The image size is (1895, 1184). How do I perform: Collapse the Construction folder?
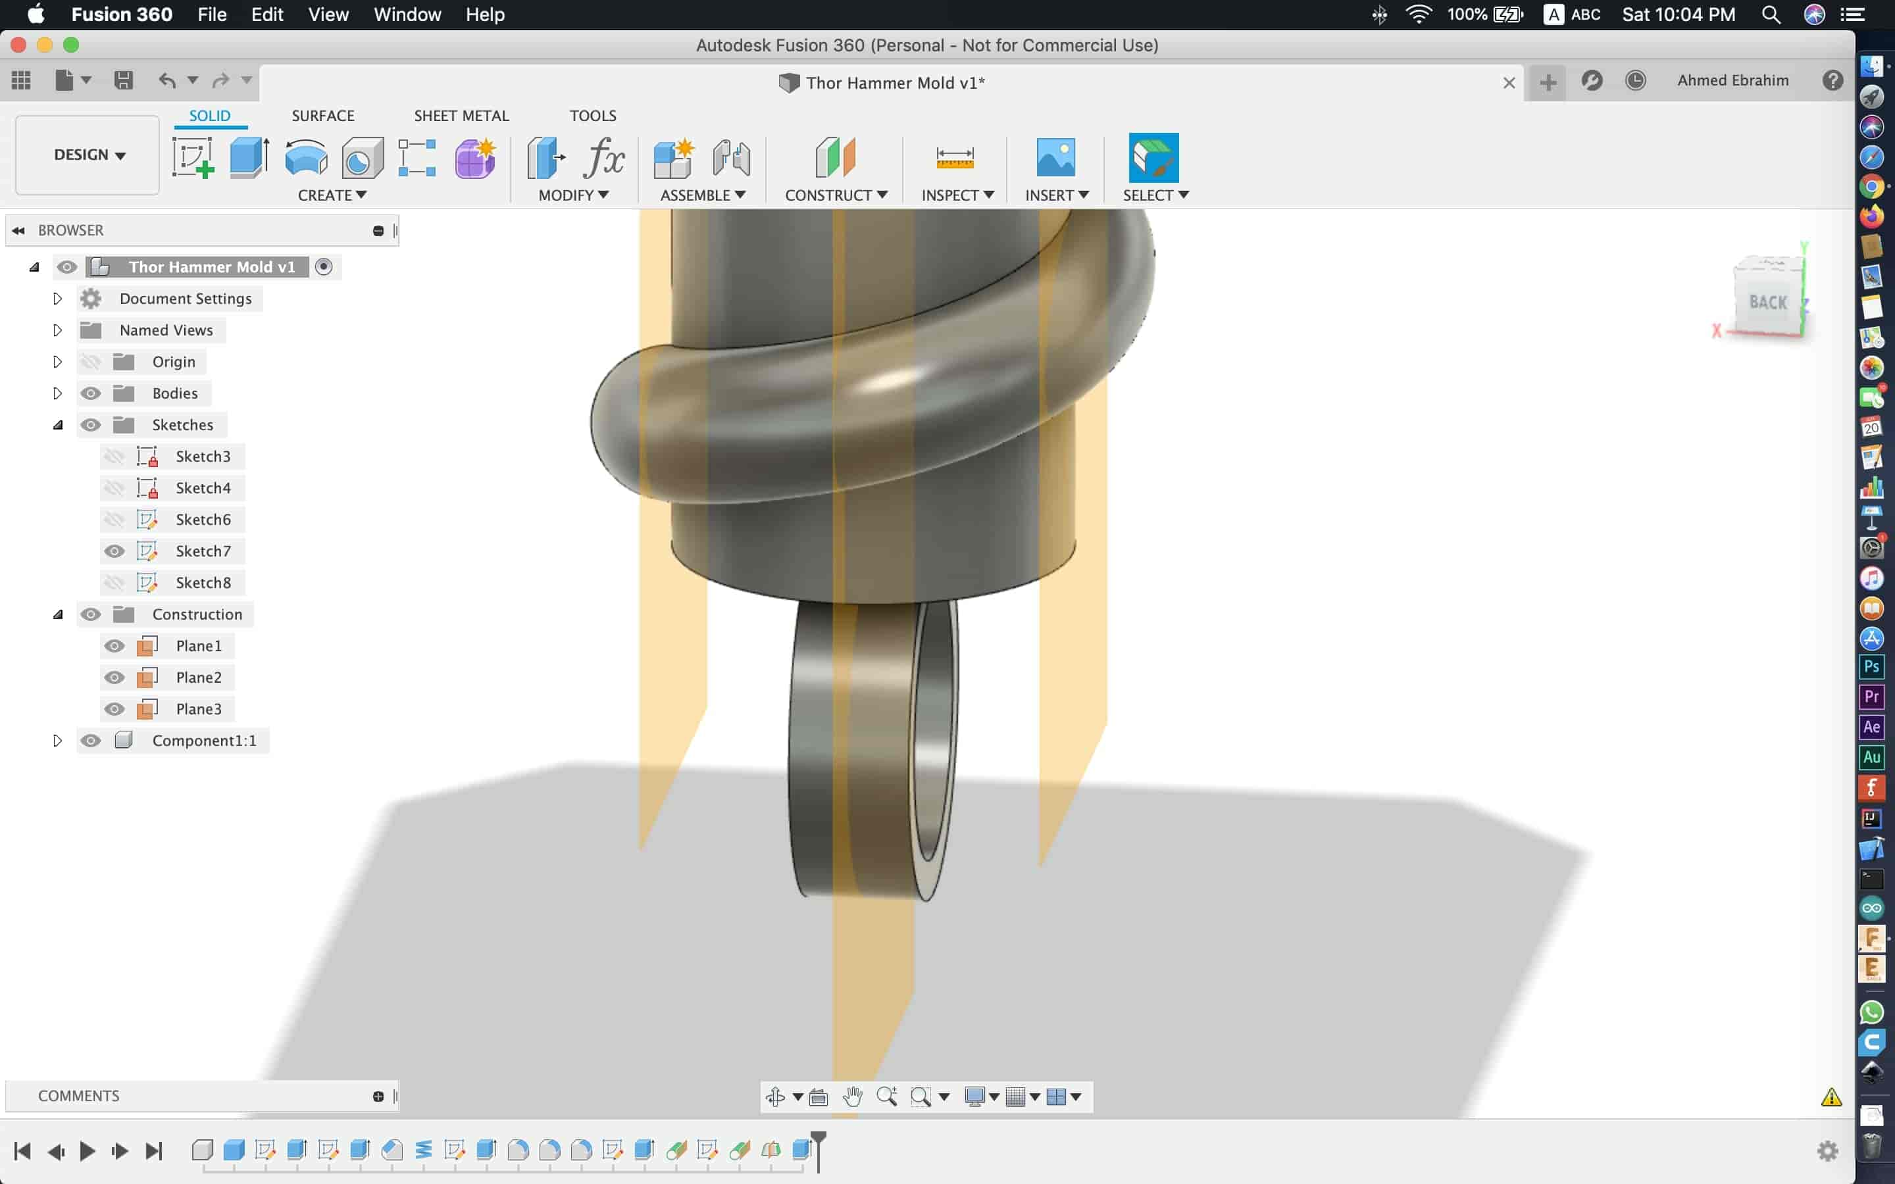58,615
